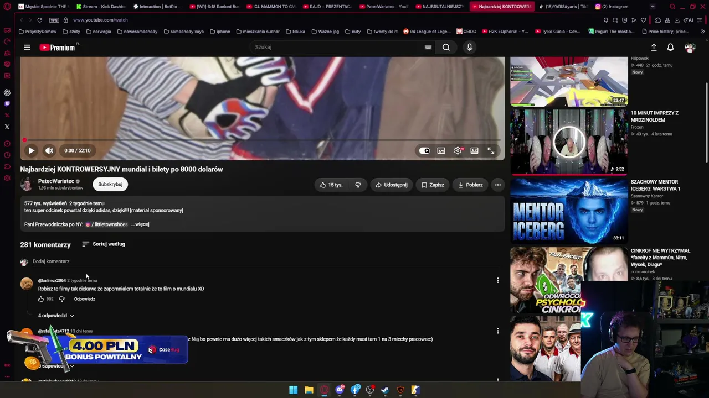Open the YouTube hamburger guide menu
The height and width of the screenshot is (398, 709).
(x=27, y=47)
